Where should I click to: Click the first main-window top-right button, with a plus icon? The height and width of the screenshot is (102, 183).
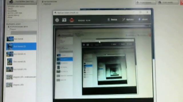(146, 3)
